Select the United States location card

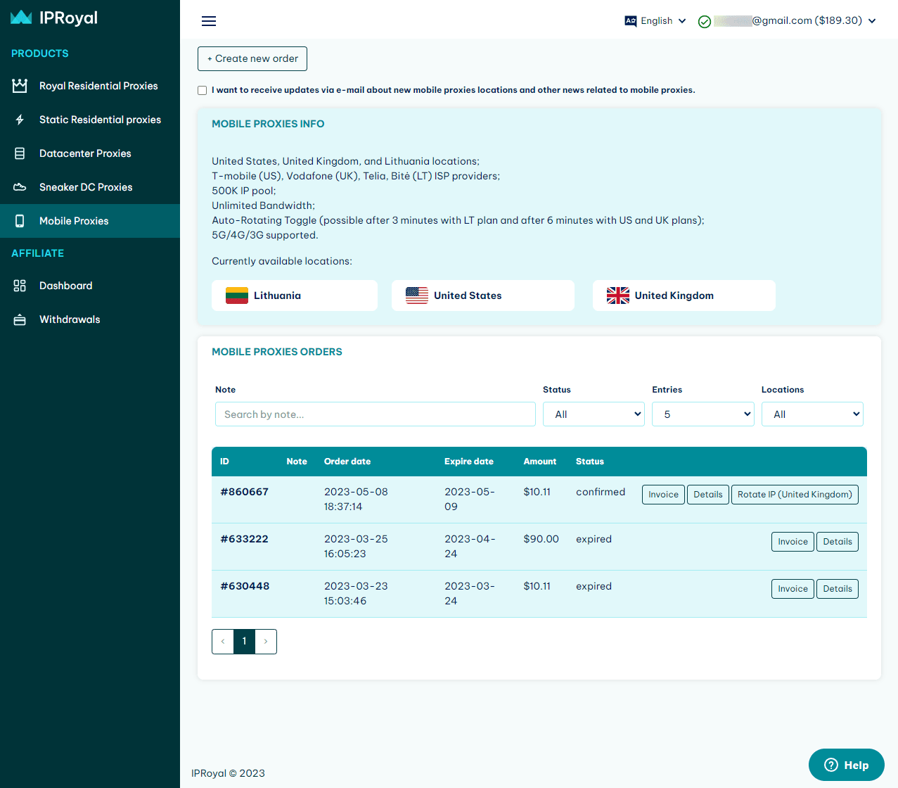pos(483,295)
